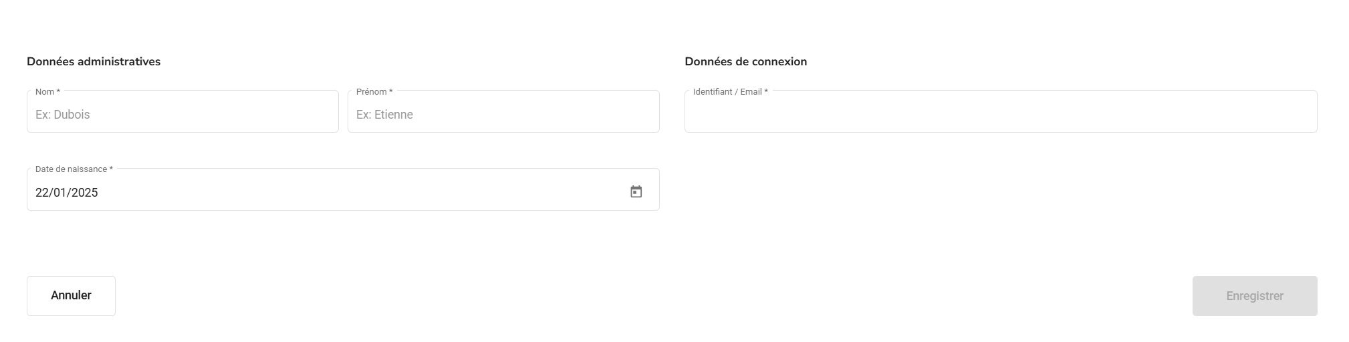Select the month 01 in birth date
The image size is (1349, 342).
60,193
